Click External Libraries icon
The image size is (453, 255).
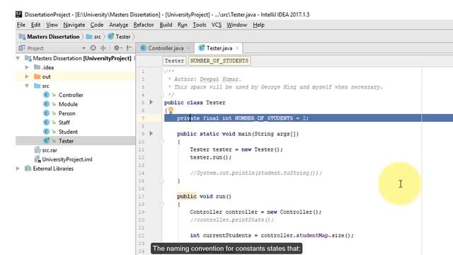tap(28, 169)
